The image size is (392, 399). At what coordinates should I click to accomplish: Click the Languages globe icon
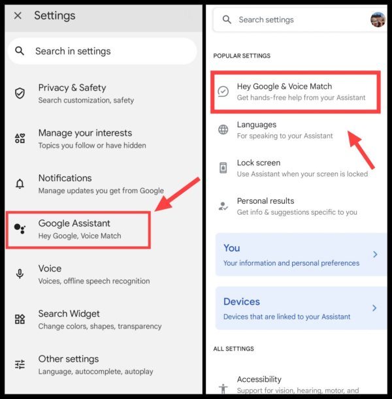tap(223, 129)
